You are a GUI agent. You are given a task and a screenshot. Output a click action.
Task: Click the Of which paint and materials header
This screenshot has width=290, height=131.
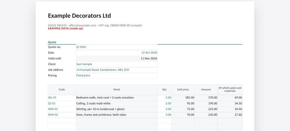click(230, 89)
